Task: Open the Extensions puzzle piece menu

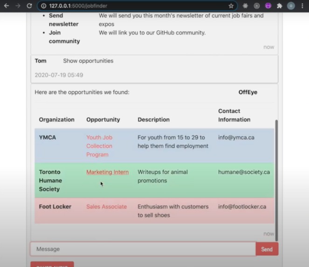Action: [280, 6]
